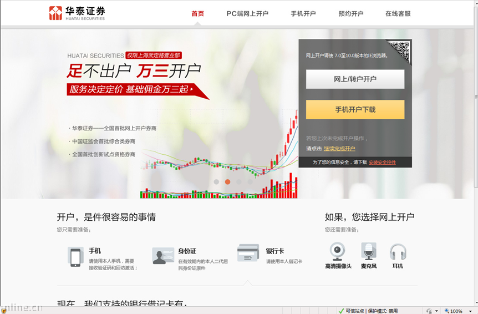Open the zoom level dropdown arrow
Viewport: 478px width, 314px height.
click(470, 311)
